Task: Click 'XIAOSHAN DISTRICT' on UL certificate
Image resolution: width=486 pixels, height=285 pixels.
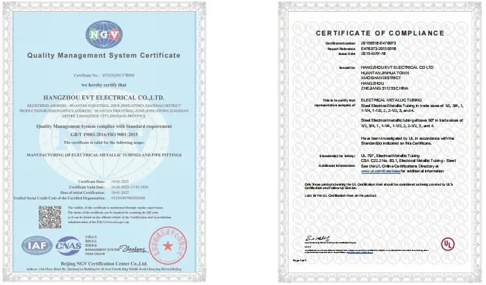Action: pos(380,78)
